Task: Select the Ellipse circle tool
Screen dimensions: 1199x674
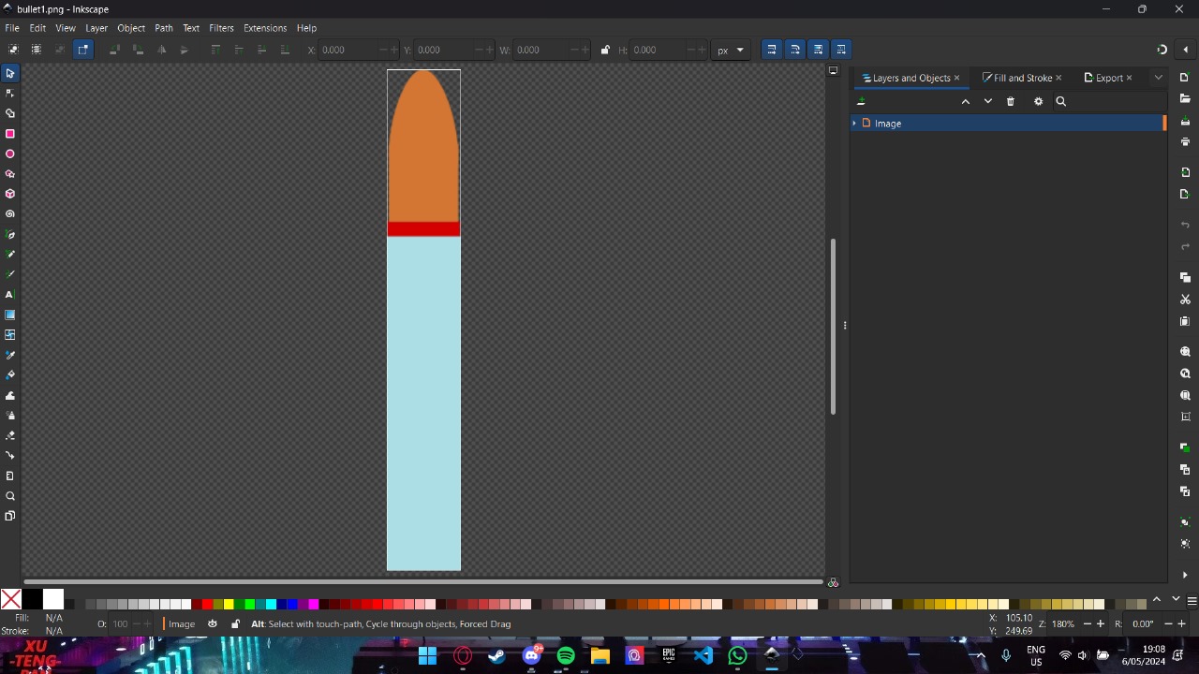Action: coord(10,154)
